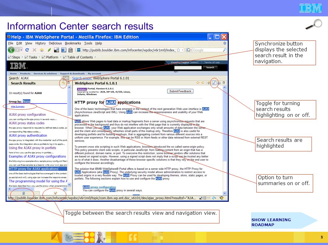
Task: Click the Submit Feedback button
Action: pos(180,91)
